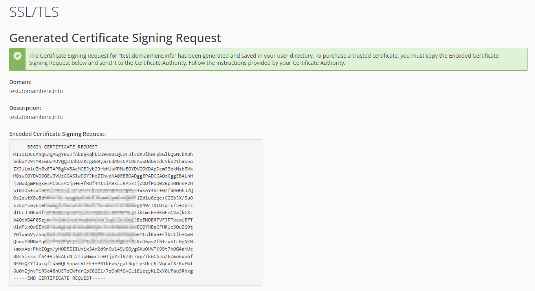Select the Generated Certificate Signing Request heading
535x291 pixels.
[x=115, y=38]
